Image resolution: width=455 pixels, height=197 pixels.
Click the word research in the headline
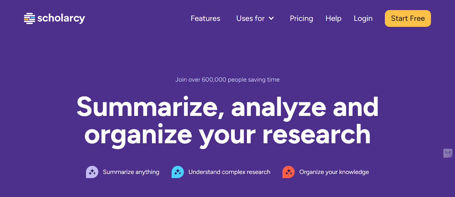pos(316,135)
